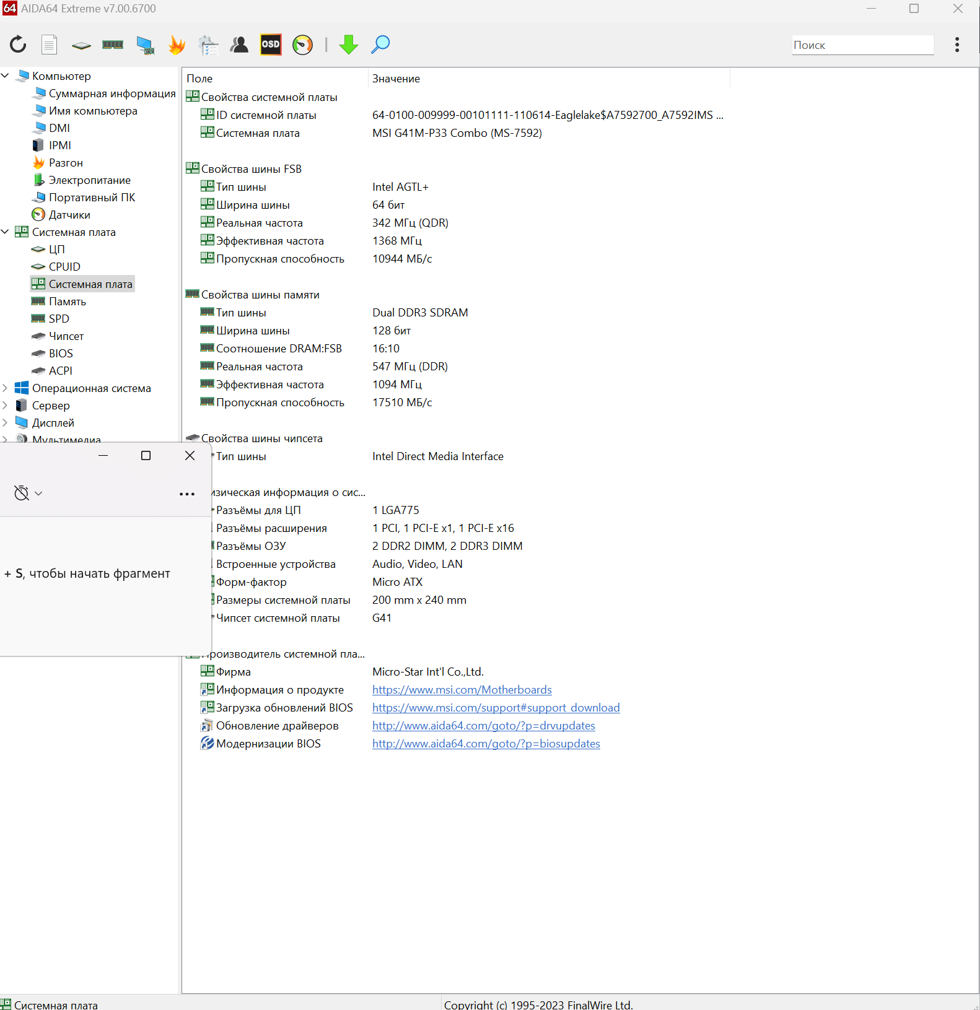
Task: Click the audit manager toolbar icon
Action: pyautogui.click(x=208, y=45)
